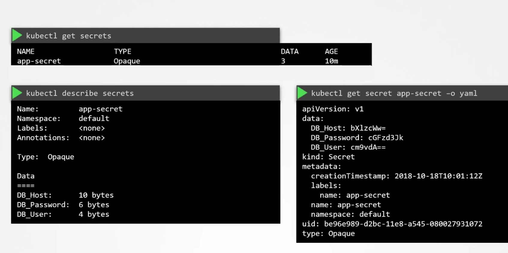The height and width of the screenshot is (253, 508).
Task: Click the TYPE column header
Action: click(x=122, y=51)
